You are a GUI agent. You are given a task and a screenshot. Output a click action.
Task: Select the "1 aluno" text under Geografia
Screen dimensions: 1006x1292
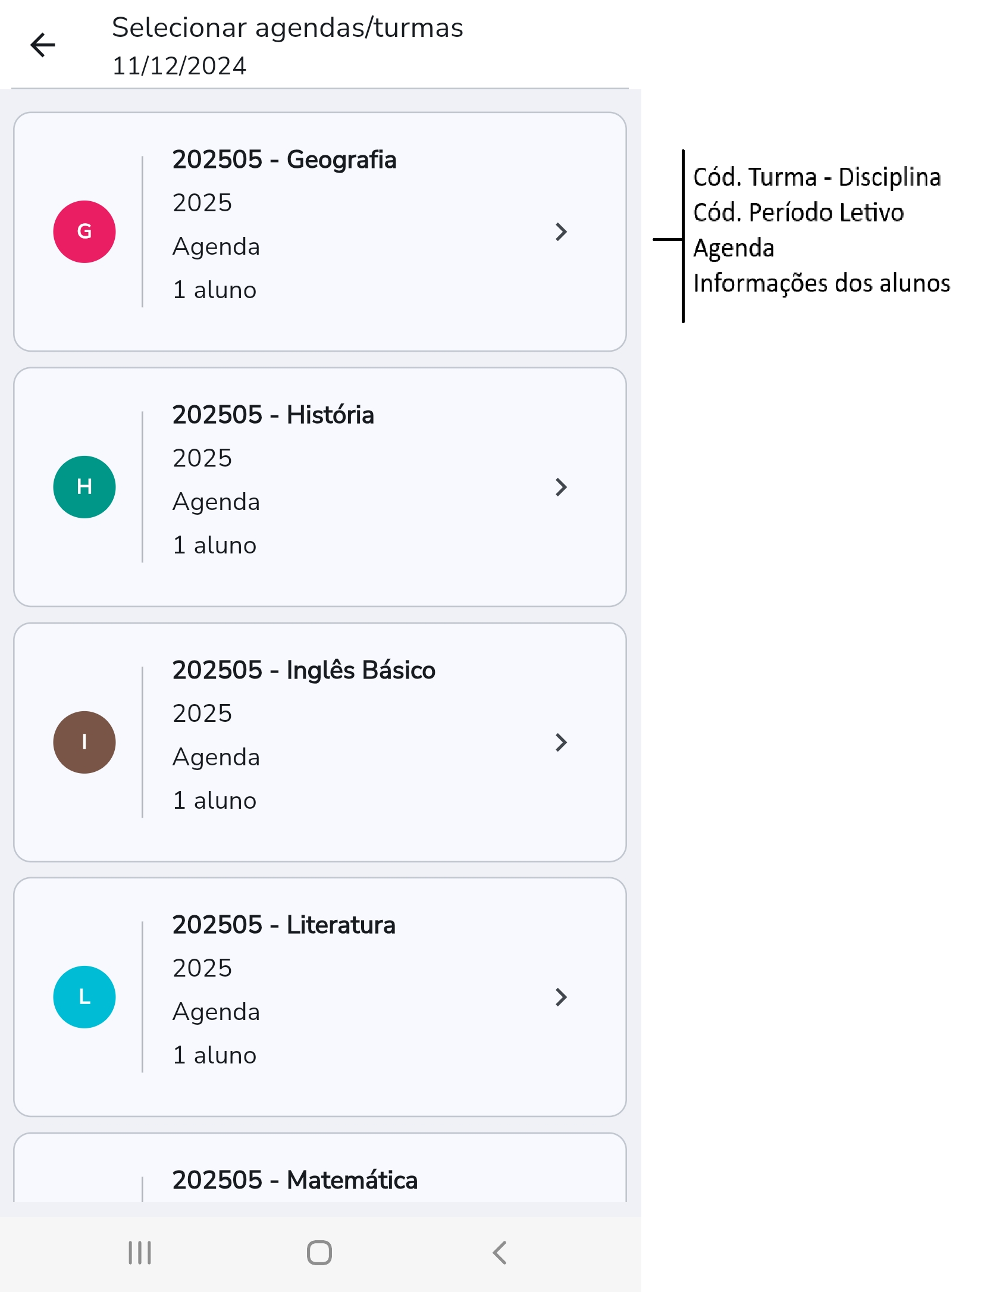pos(214,290)
